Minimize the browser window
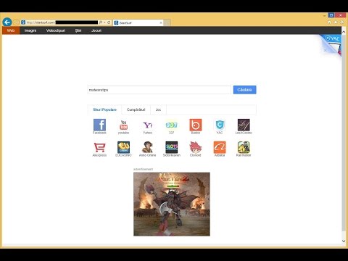Screen dimensions: 348x261 click(x=324, y=15)
